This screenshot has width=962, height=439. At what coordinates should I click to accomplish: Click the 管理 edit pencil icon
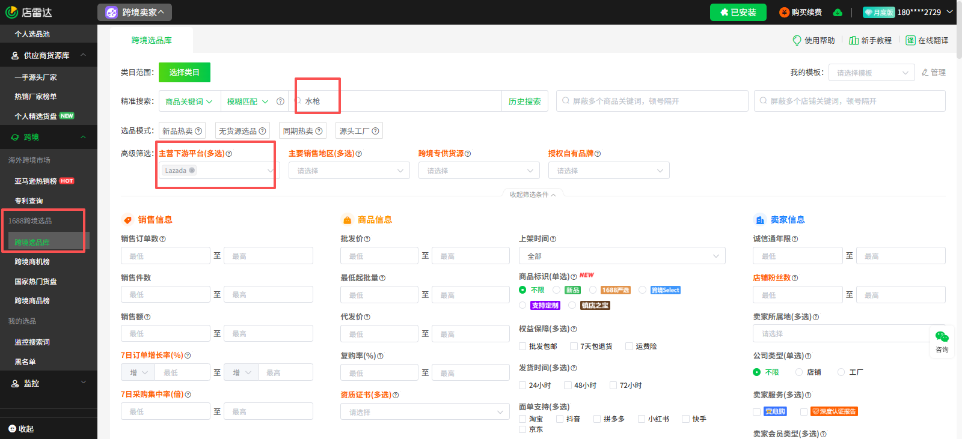pos(925,73)
